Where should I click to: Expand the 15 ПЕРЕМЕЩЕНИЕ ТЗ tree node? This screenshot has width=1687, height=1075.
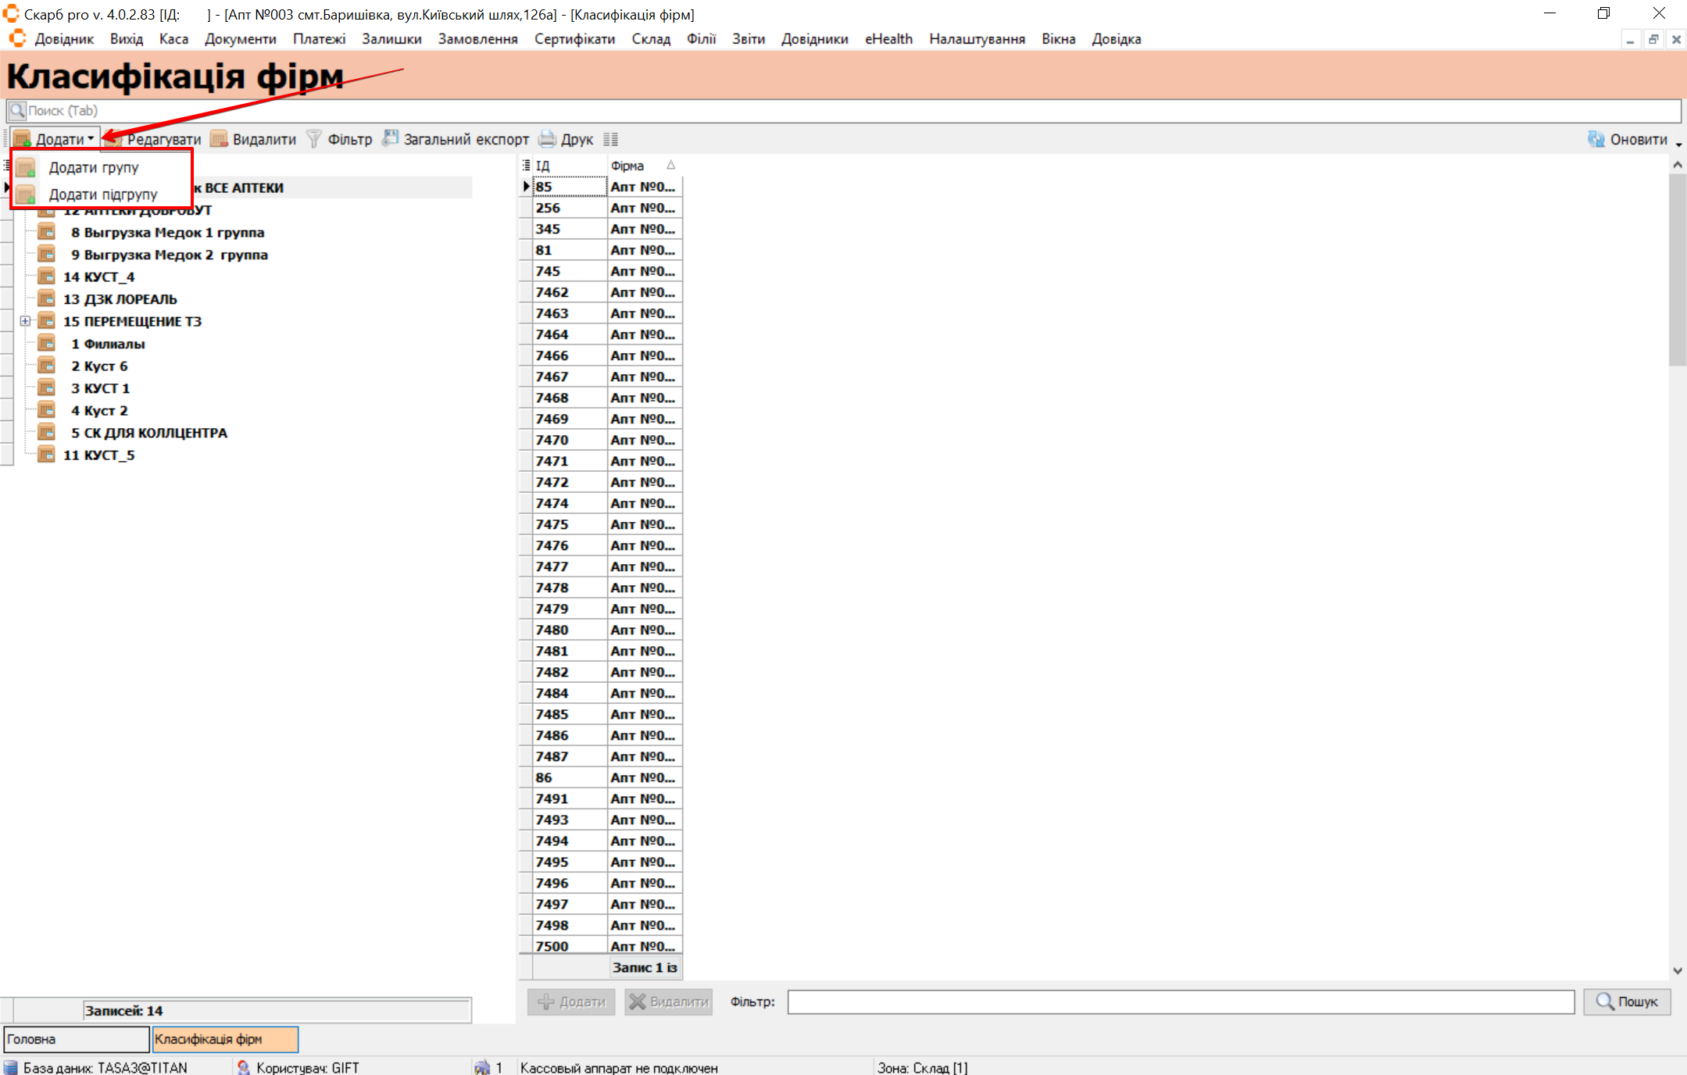[x=25, y=321]
